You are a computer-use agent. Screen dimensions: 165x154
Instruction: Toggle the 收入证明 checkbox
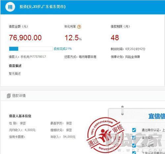coord(134,145)
